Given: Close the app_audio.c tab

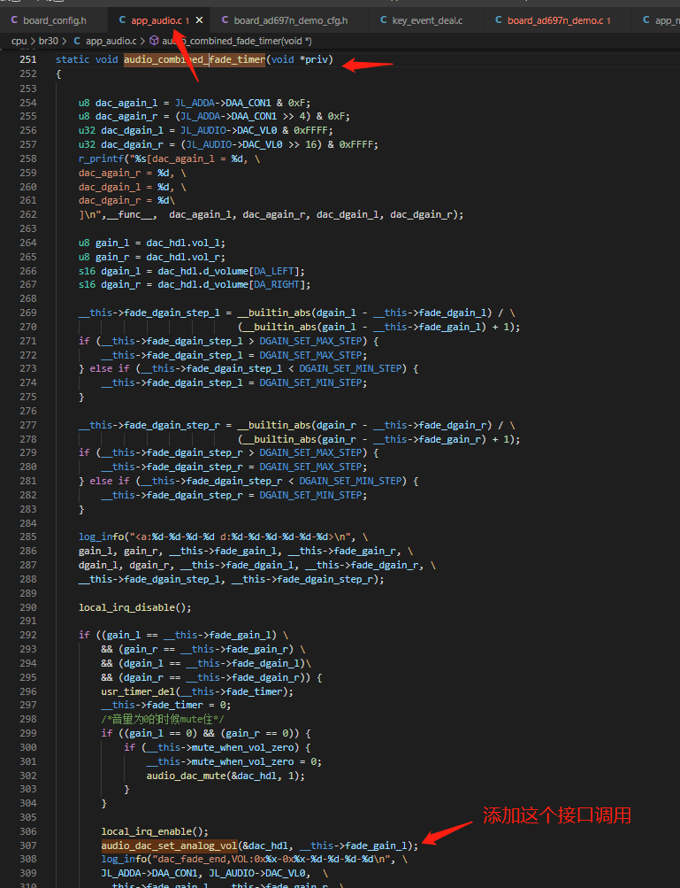Looking at the screenshot, I should [x=199, y=20].
